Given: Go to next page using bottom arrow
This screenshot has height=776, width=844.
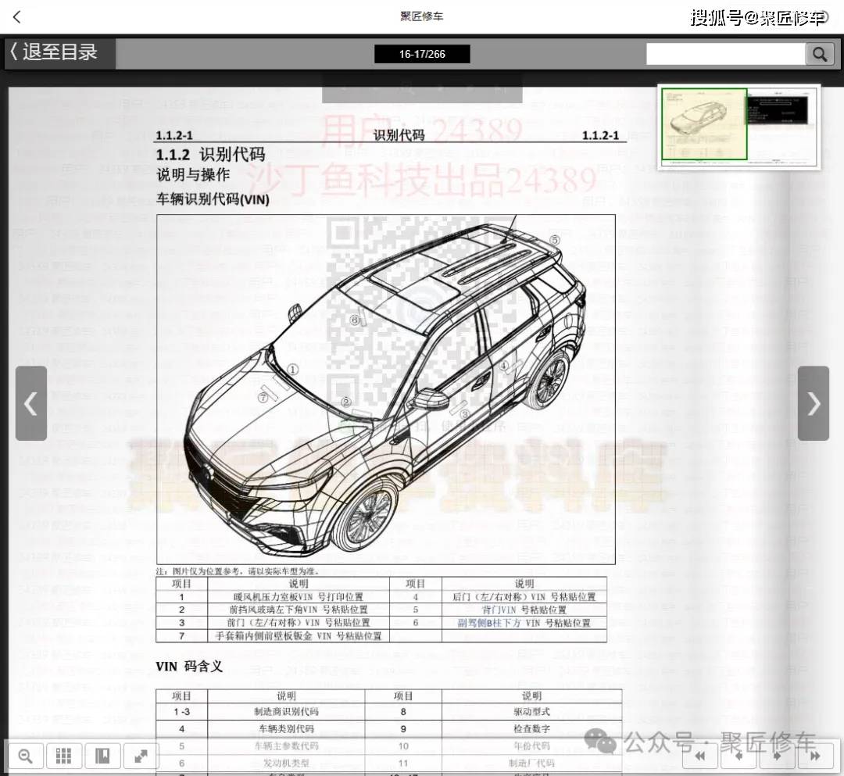Looking at the screenshot, I should 778,756.
